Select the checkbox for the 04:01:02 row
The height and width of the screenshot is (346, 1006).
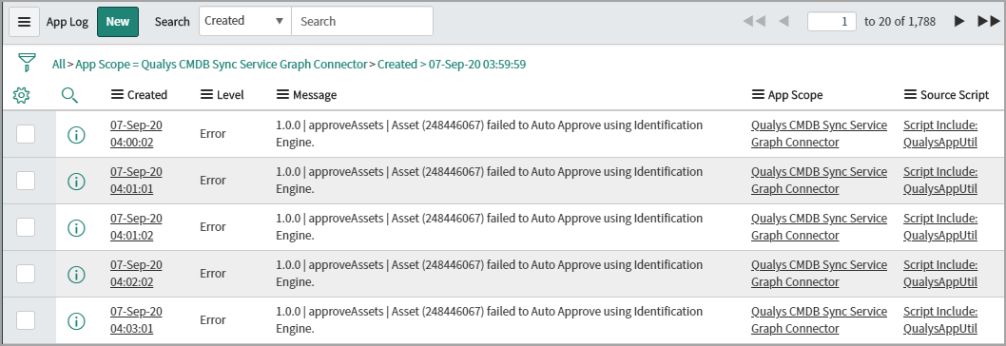click(x=26, y=226)
